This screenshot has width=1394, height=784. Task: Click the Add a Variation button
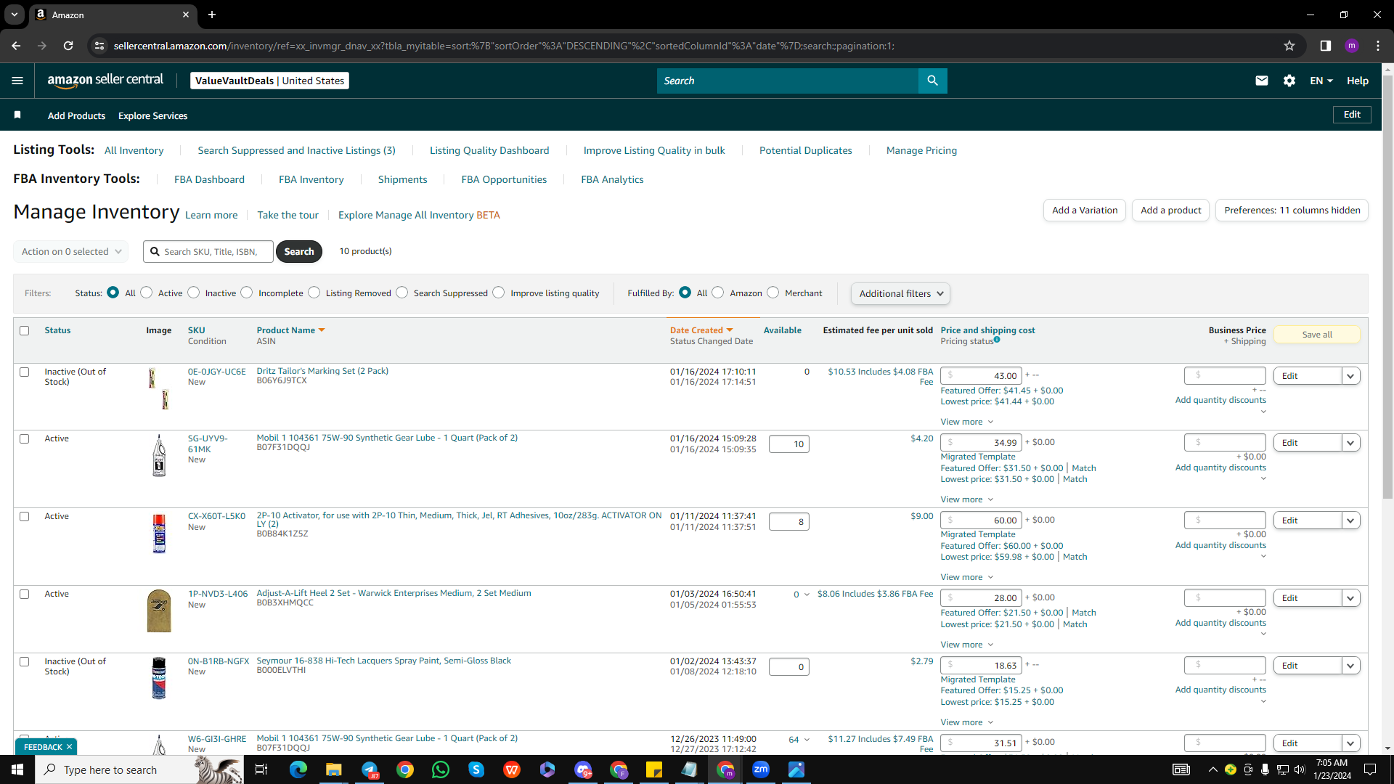[1085, 210]
